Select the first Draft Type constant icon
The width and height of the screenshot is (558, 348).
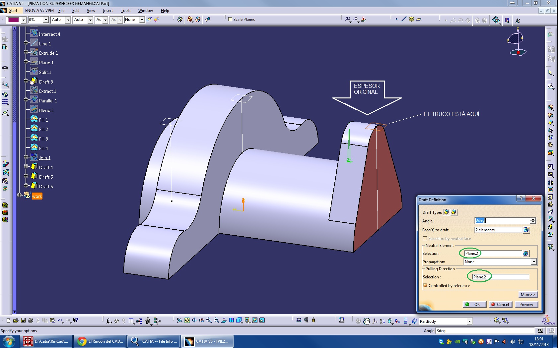[x=446, y=212]
